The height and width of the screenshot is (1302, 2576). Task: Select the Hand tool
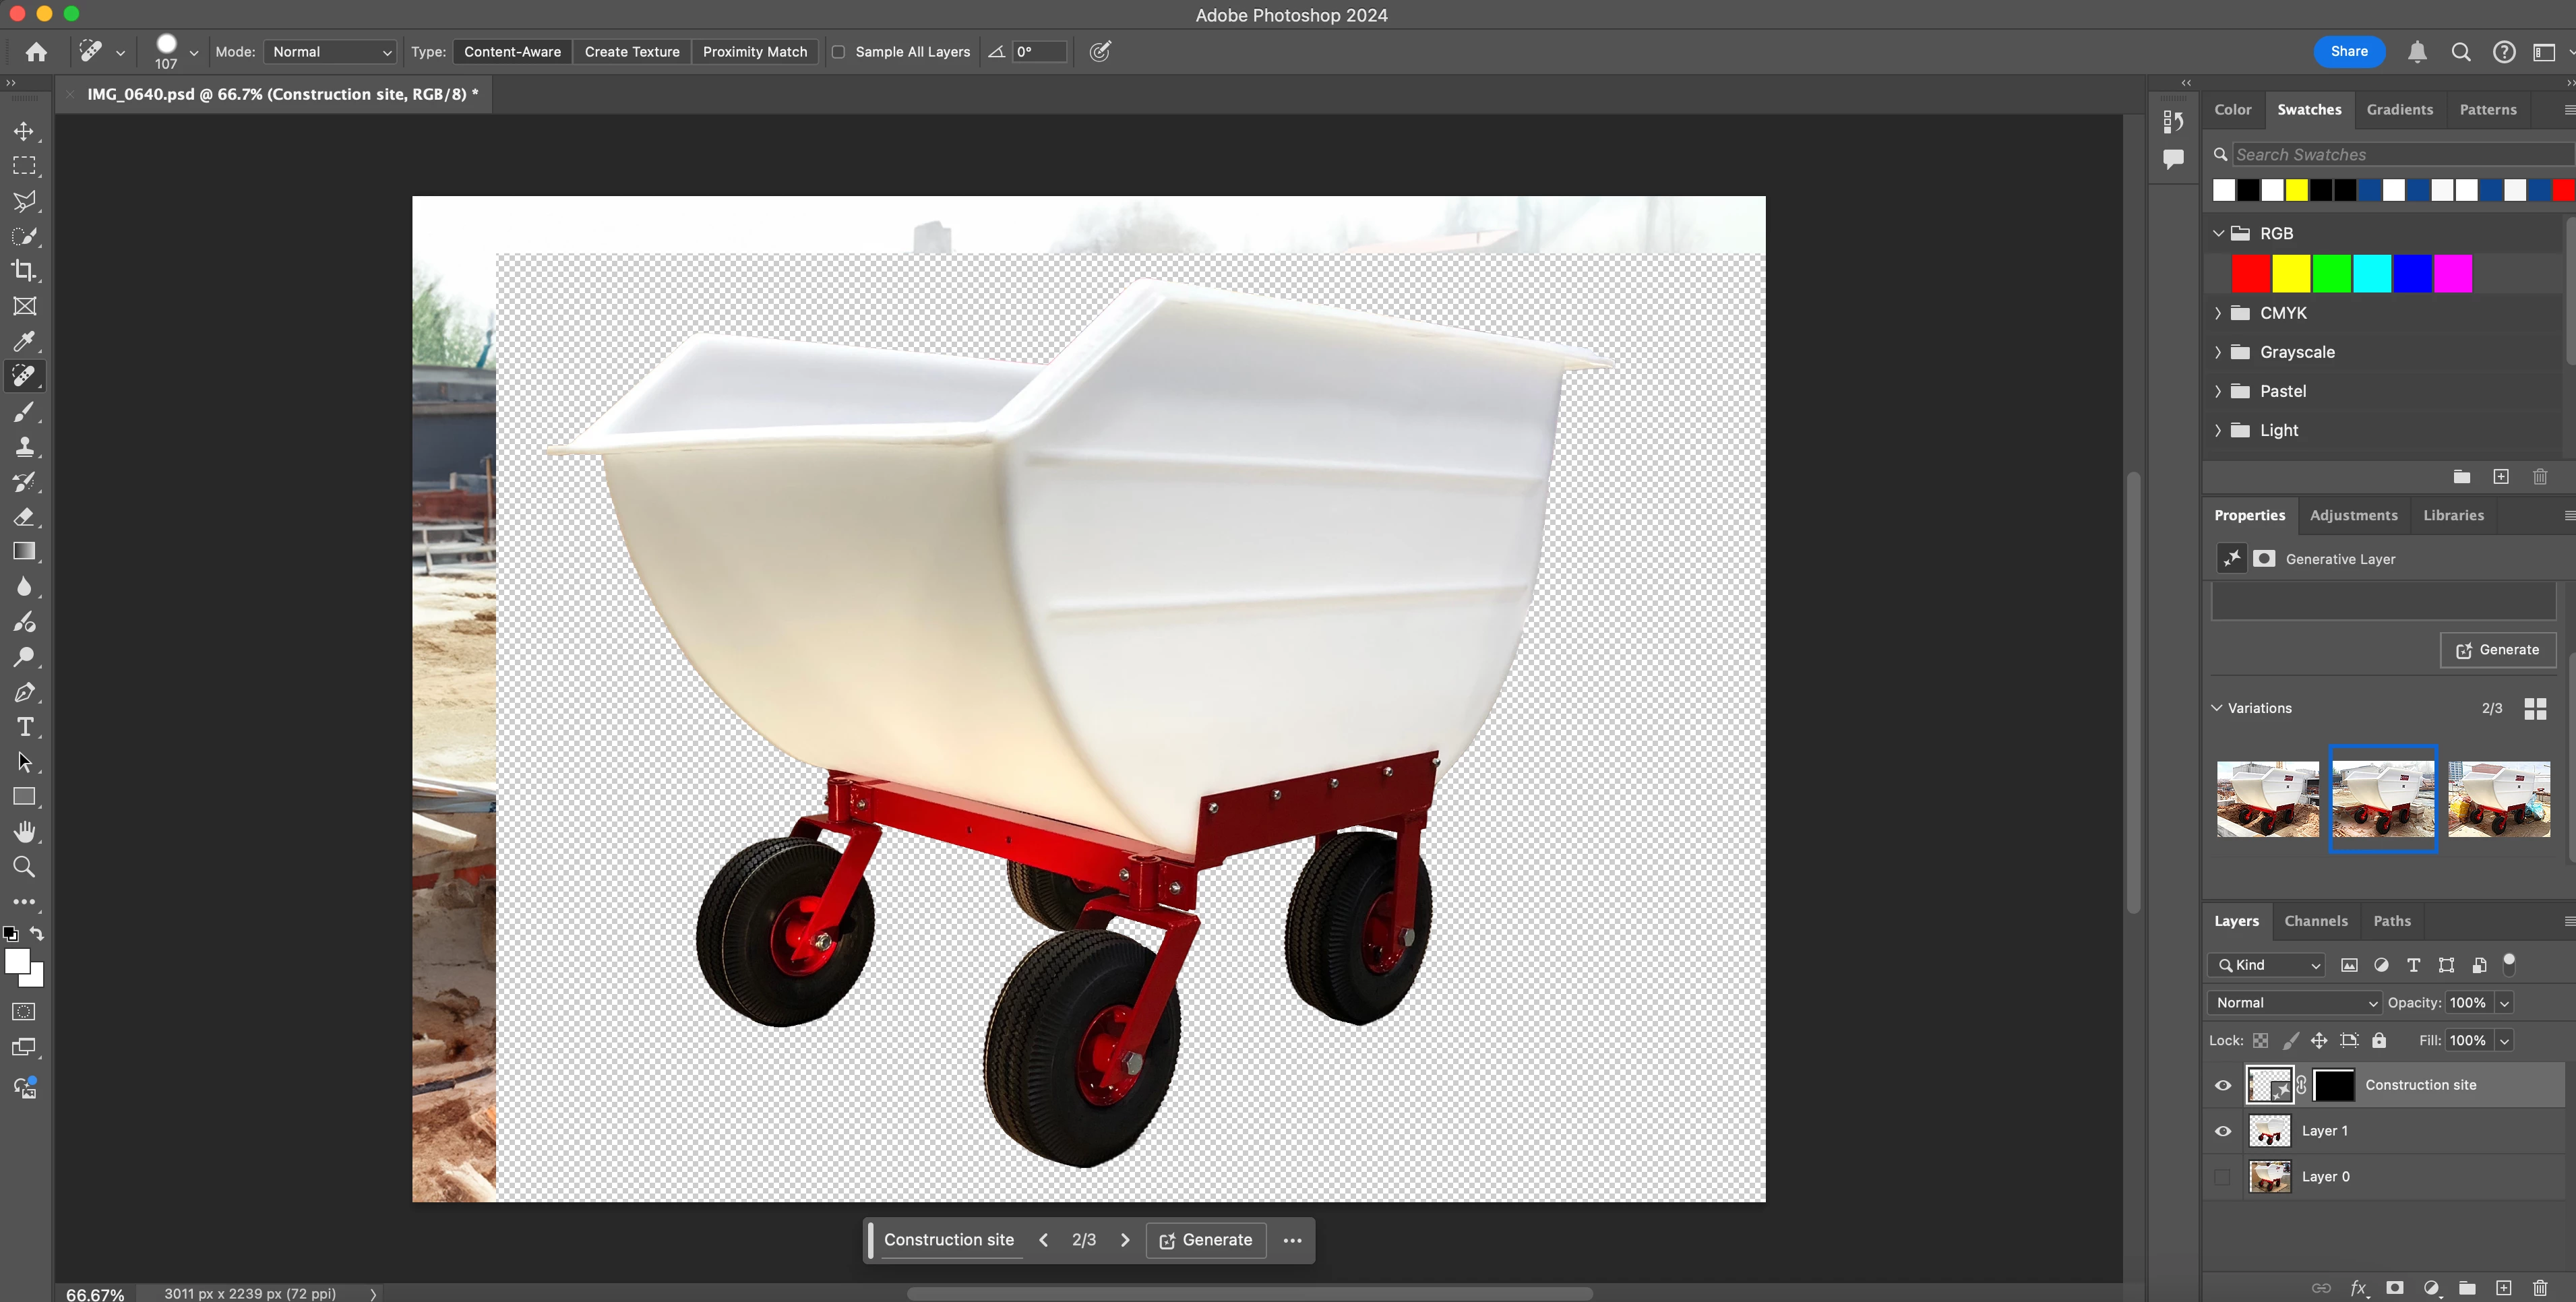tap(24, 832)
